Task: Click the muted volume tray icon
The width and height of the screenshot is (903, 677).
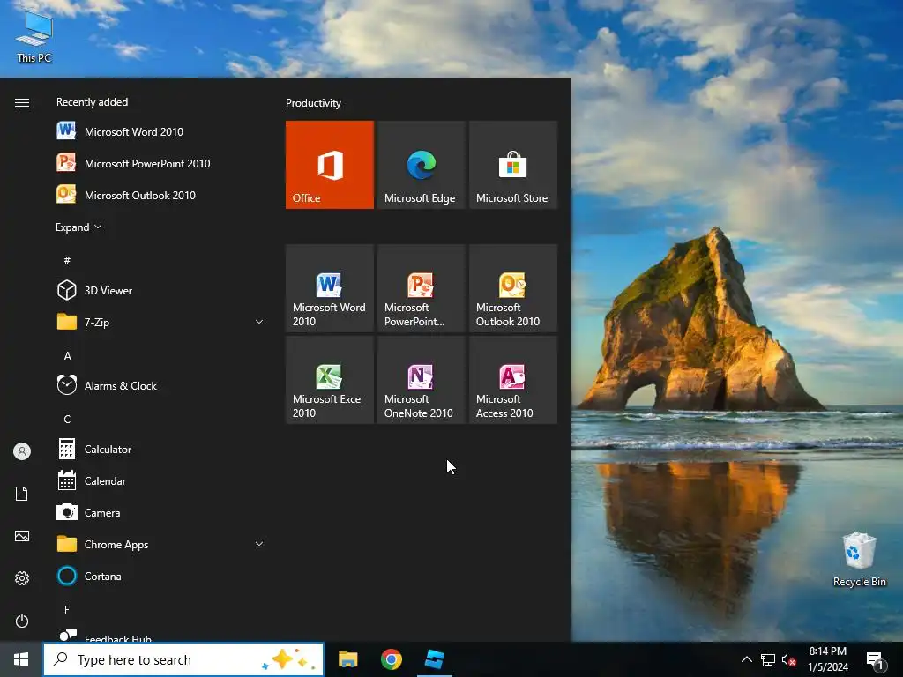Action: coord(788,659)
